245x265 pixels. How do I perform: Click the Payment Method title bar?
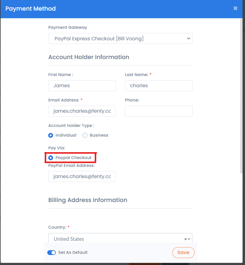30,9
